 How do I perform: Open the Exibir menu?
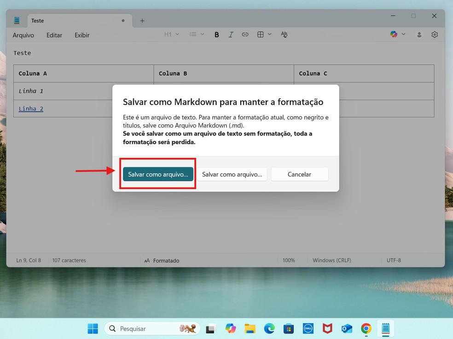82,35
